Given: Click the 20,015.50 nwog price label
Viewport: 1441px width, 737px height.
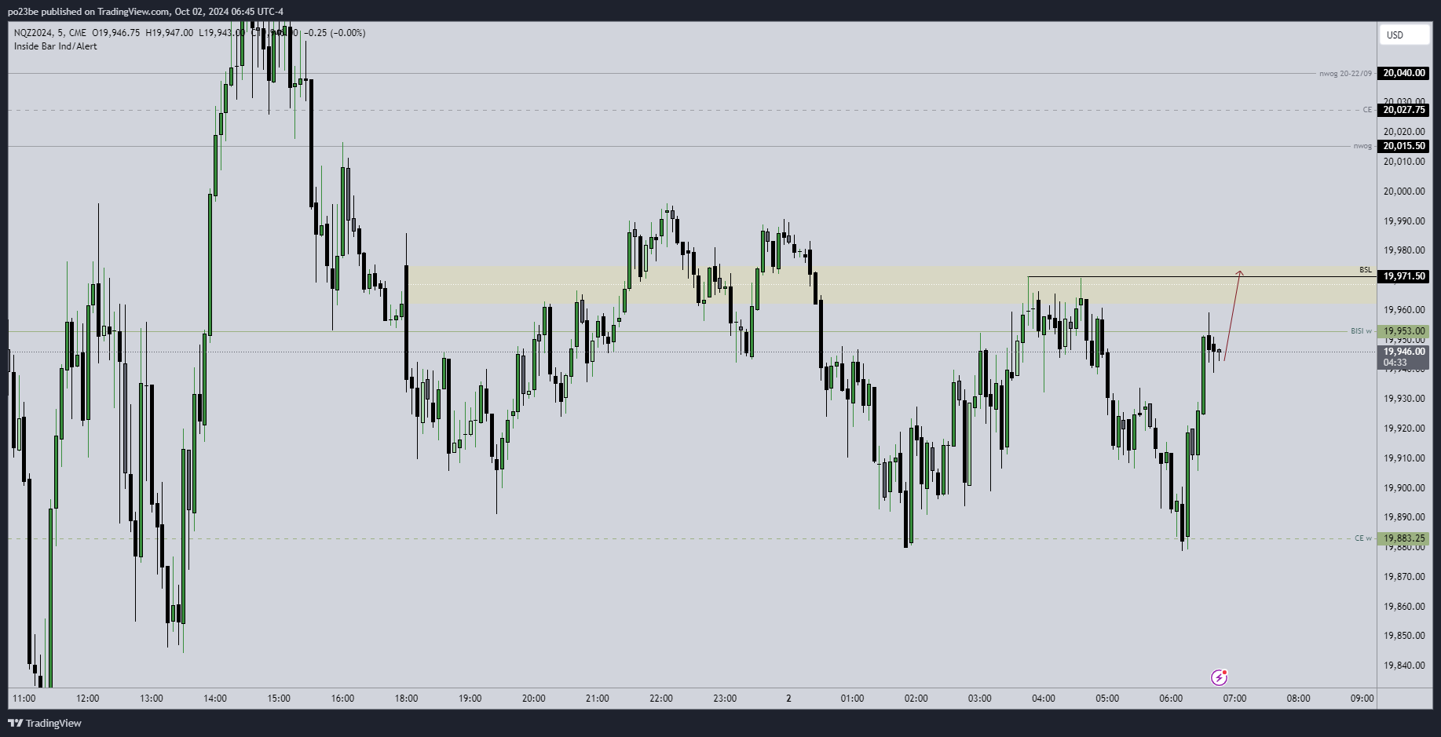Looking at the screenshot, I should pyautogui.click(x=1404, y=146).
